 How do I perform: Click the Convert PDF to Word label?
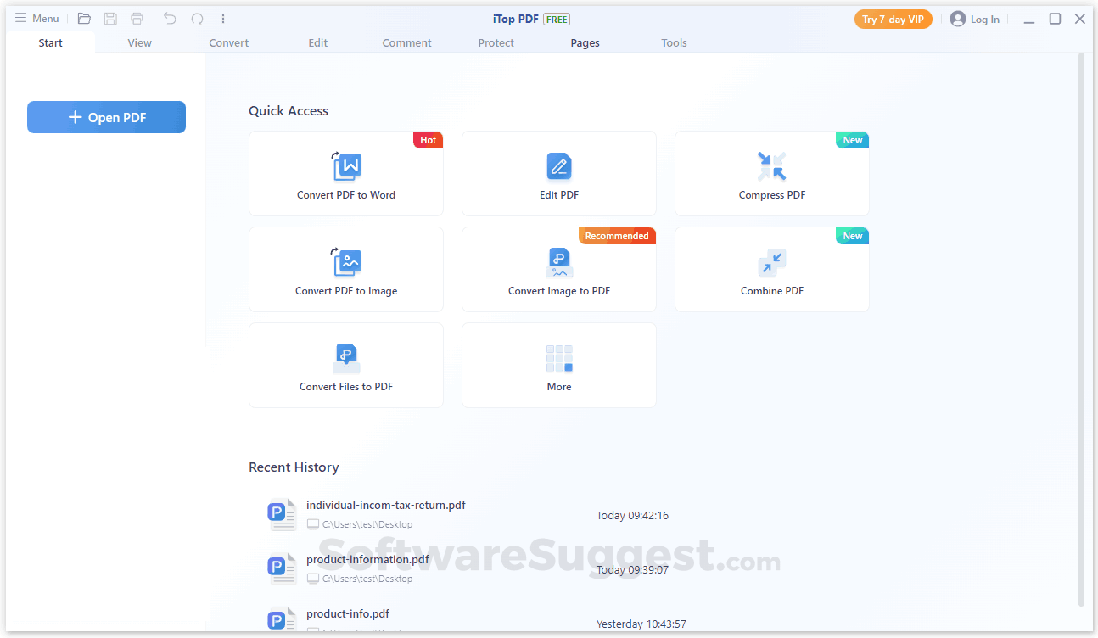point(346,195)
